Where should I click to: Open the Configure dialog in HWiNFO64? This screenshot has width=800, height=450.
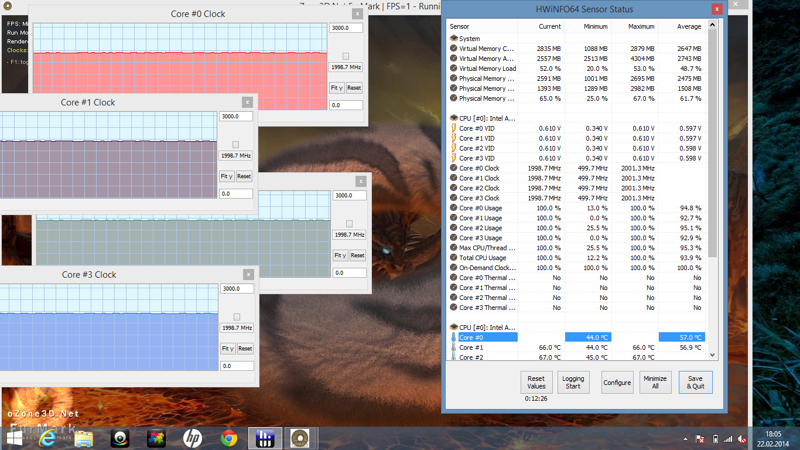point(617,383)
